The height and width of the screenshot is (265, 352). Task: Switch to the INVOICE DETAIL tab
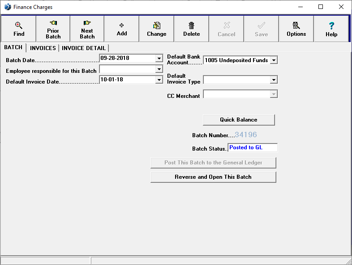click(84, 48)
